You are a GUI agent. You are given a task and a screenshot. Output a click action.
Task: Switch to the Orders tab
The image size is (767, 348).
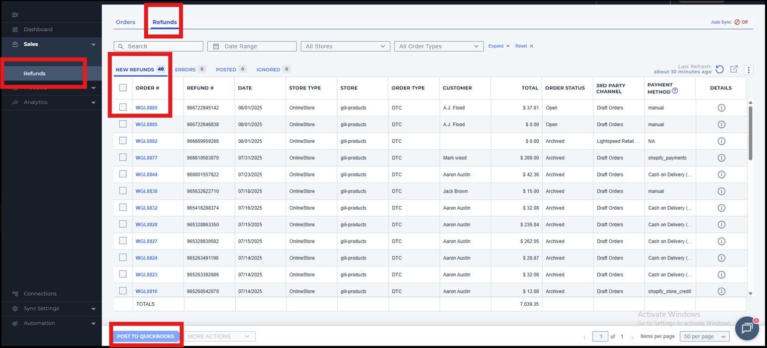pyautogui.click(x=125, y=22)
